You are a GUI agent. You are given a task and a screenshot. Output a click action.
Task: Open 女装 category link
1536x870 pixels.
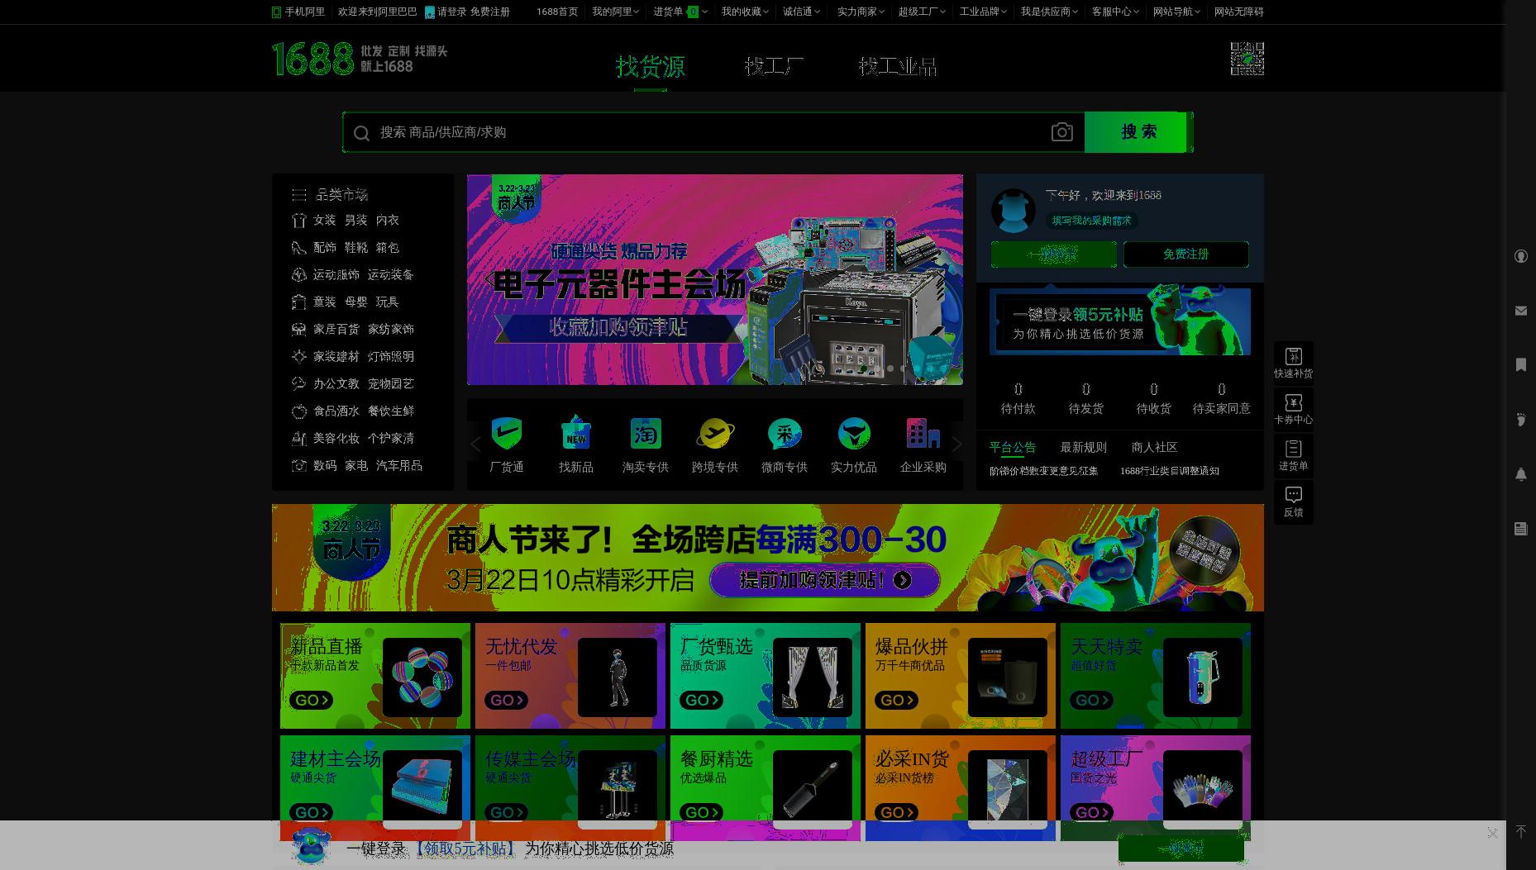coord(324,220)
